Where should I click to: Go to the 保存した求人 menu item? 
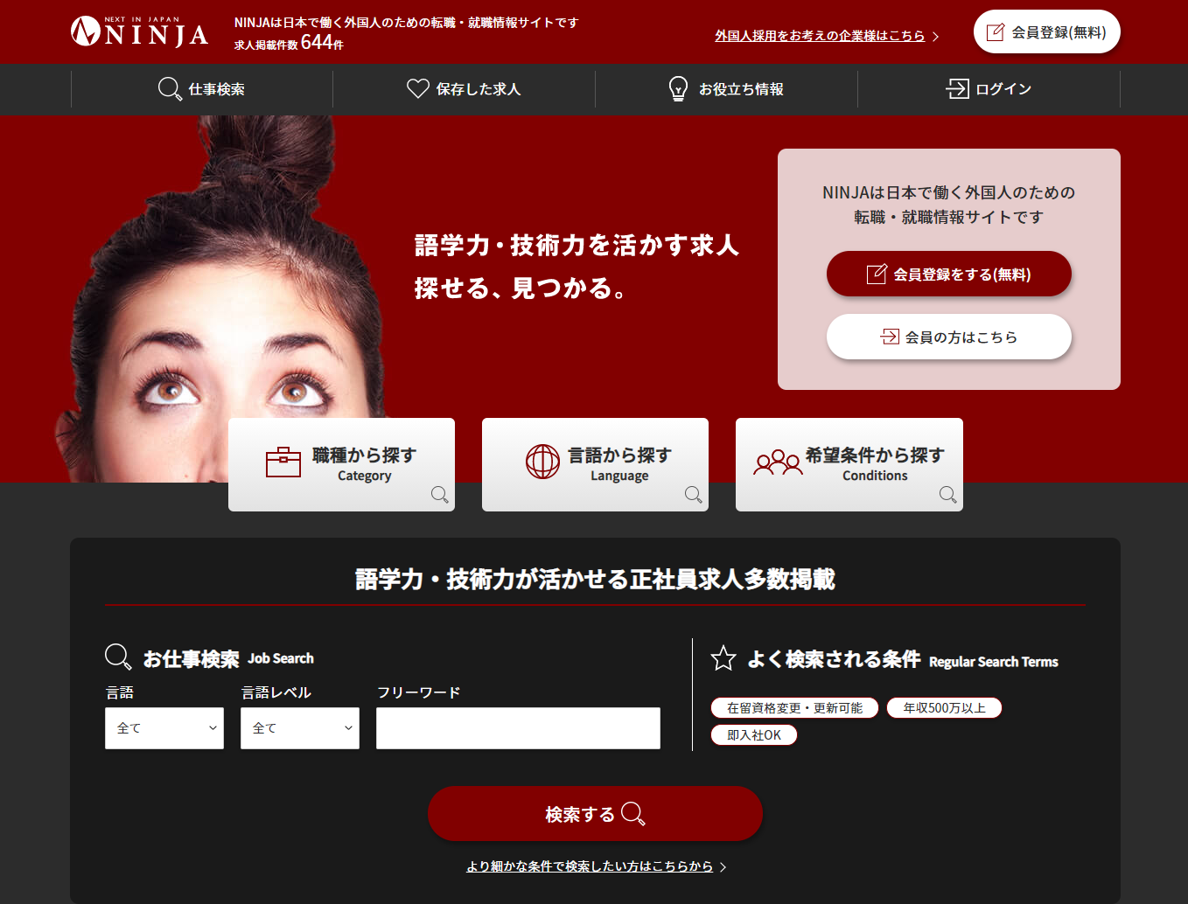(465, 89)
